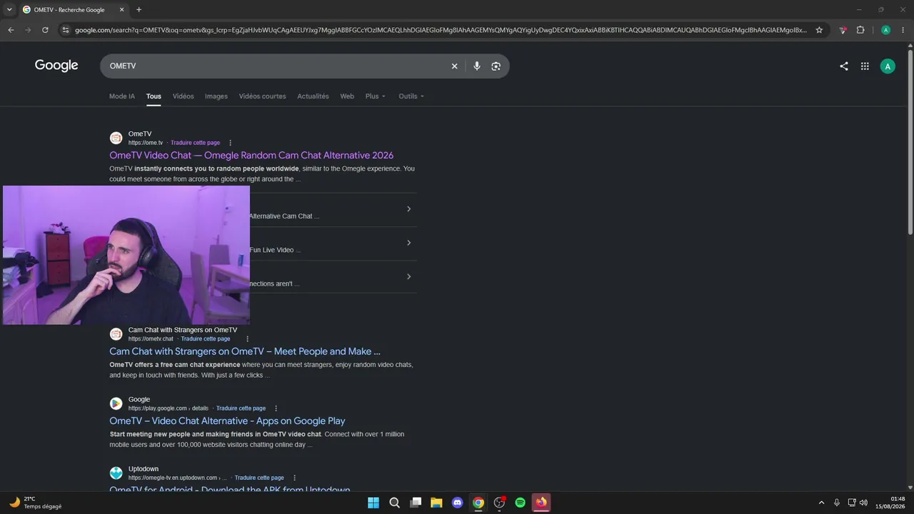The height and width of the screenshot is (514, 914).
Task: Switch to the Web tab
Action: [x=347, y=96]
